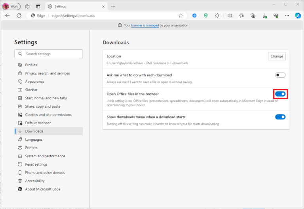Open the 'browser is managed' link
The height and width of the screenshot is (209, 304).
[145, 25]
